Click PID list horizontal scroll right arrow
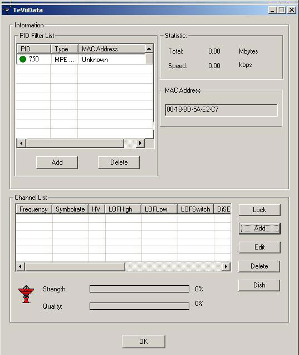299x355 pixels. click(140, 143)
